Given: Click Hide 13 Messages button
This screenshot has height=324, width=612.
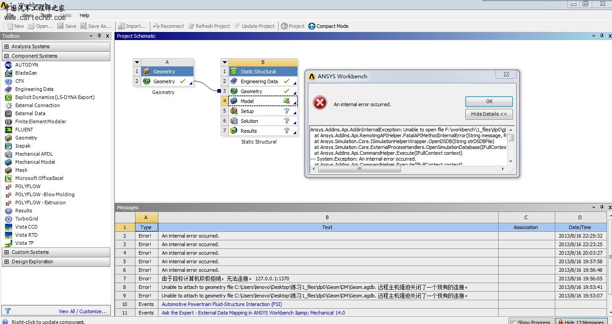Looking at the screenshot, I should (582, 321).
